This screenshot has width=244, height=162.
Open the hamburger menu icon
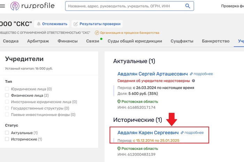point(2,6)
